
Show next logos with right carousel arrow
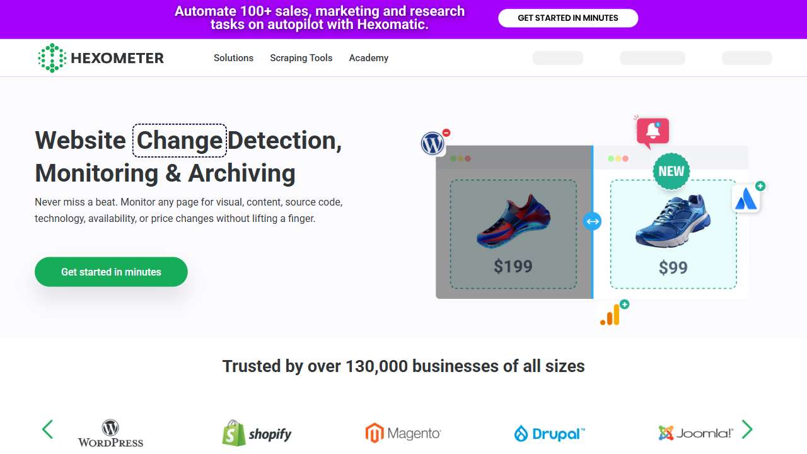coord(747,429)
